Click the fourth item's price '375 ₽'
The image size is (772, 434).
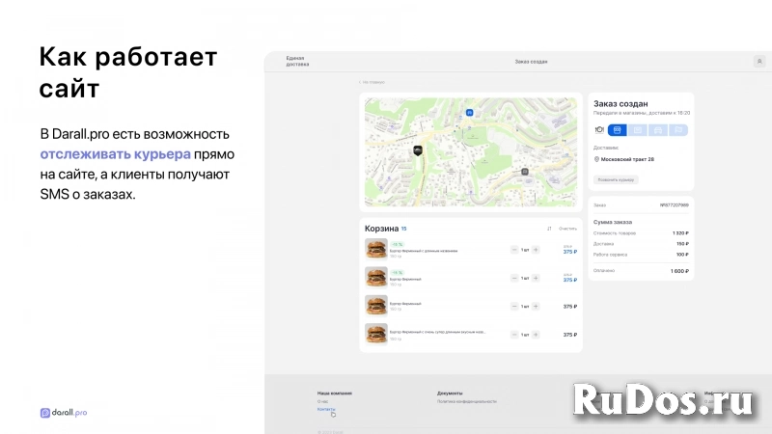click(570, 335)
